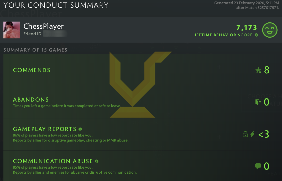
Task: Click the ChessPlayer avatar picture
Action: (12, 30)
